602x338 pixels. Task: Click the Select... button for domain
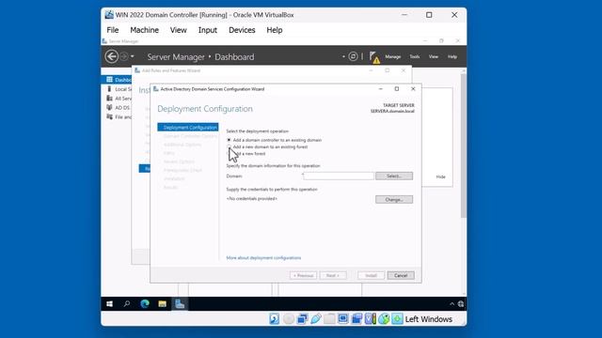(x=394, y=176)
